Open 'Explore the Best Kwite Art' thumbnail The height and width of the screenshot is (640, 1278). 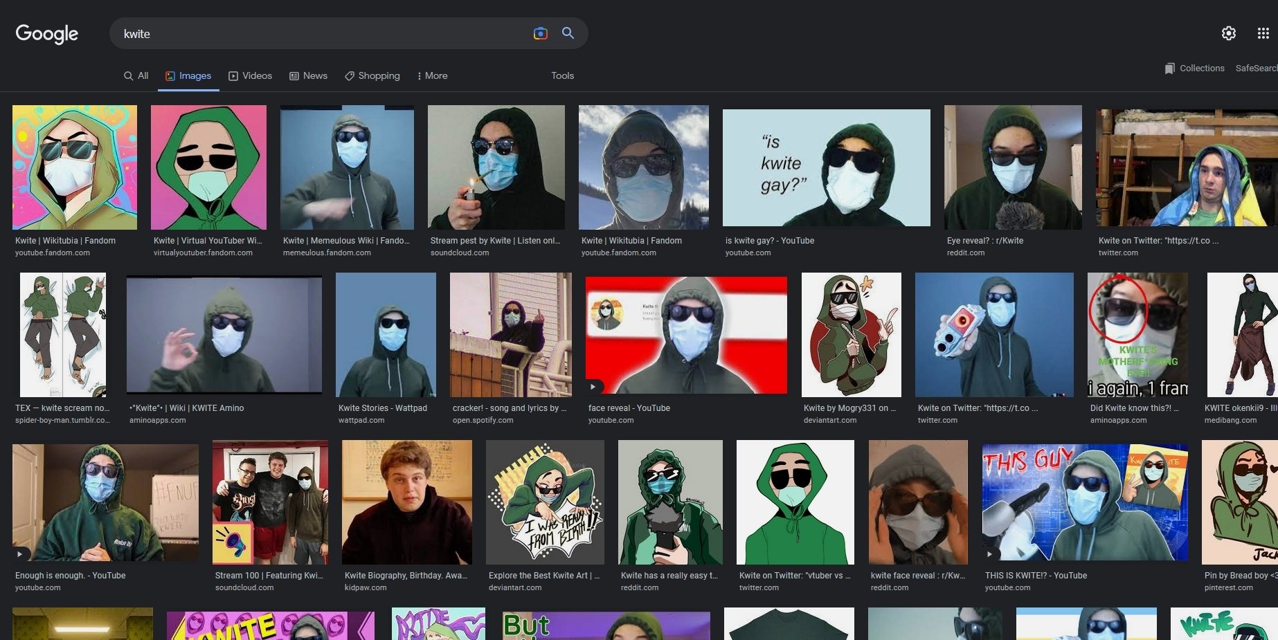545,502
